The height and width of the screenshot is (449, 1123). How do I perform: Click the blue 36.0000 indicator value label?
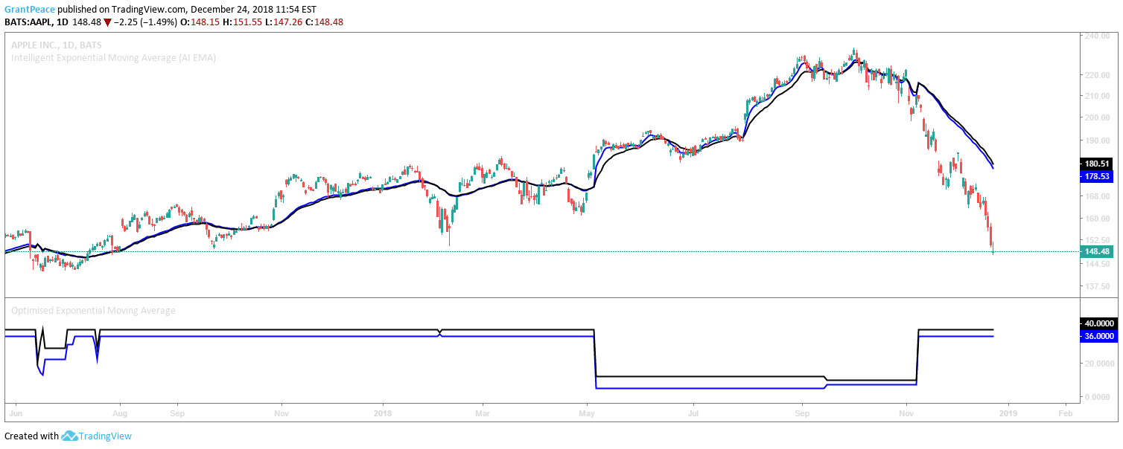pyautogui.click(x=1098, y=336)
